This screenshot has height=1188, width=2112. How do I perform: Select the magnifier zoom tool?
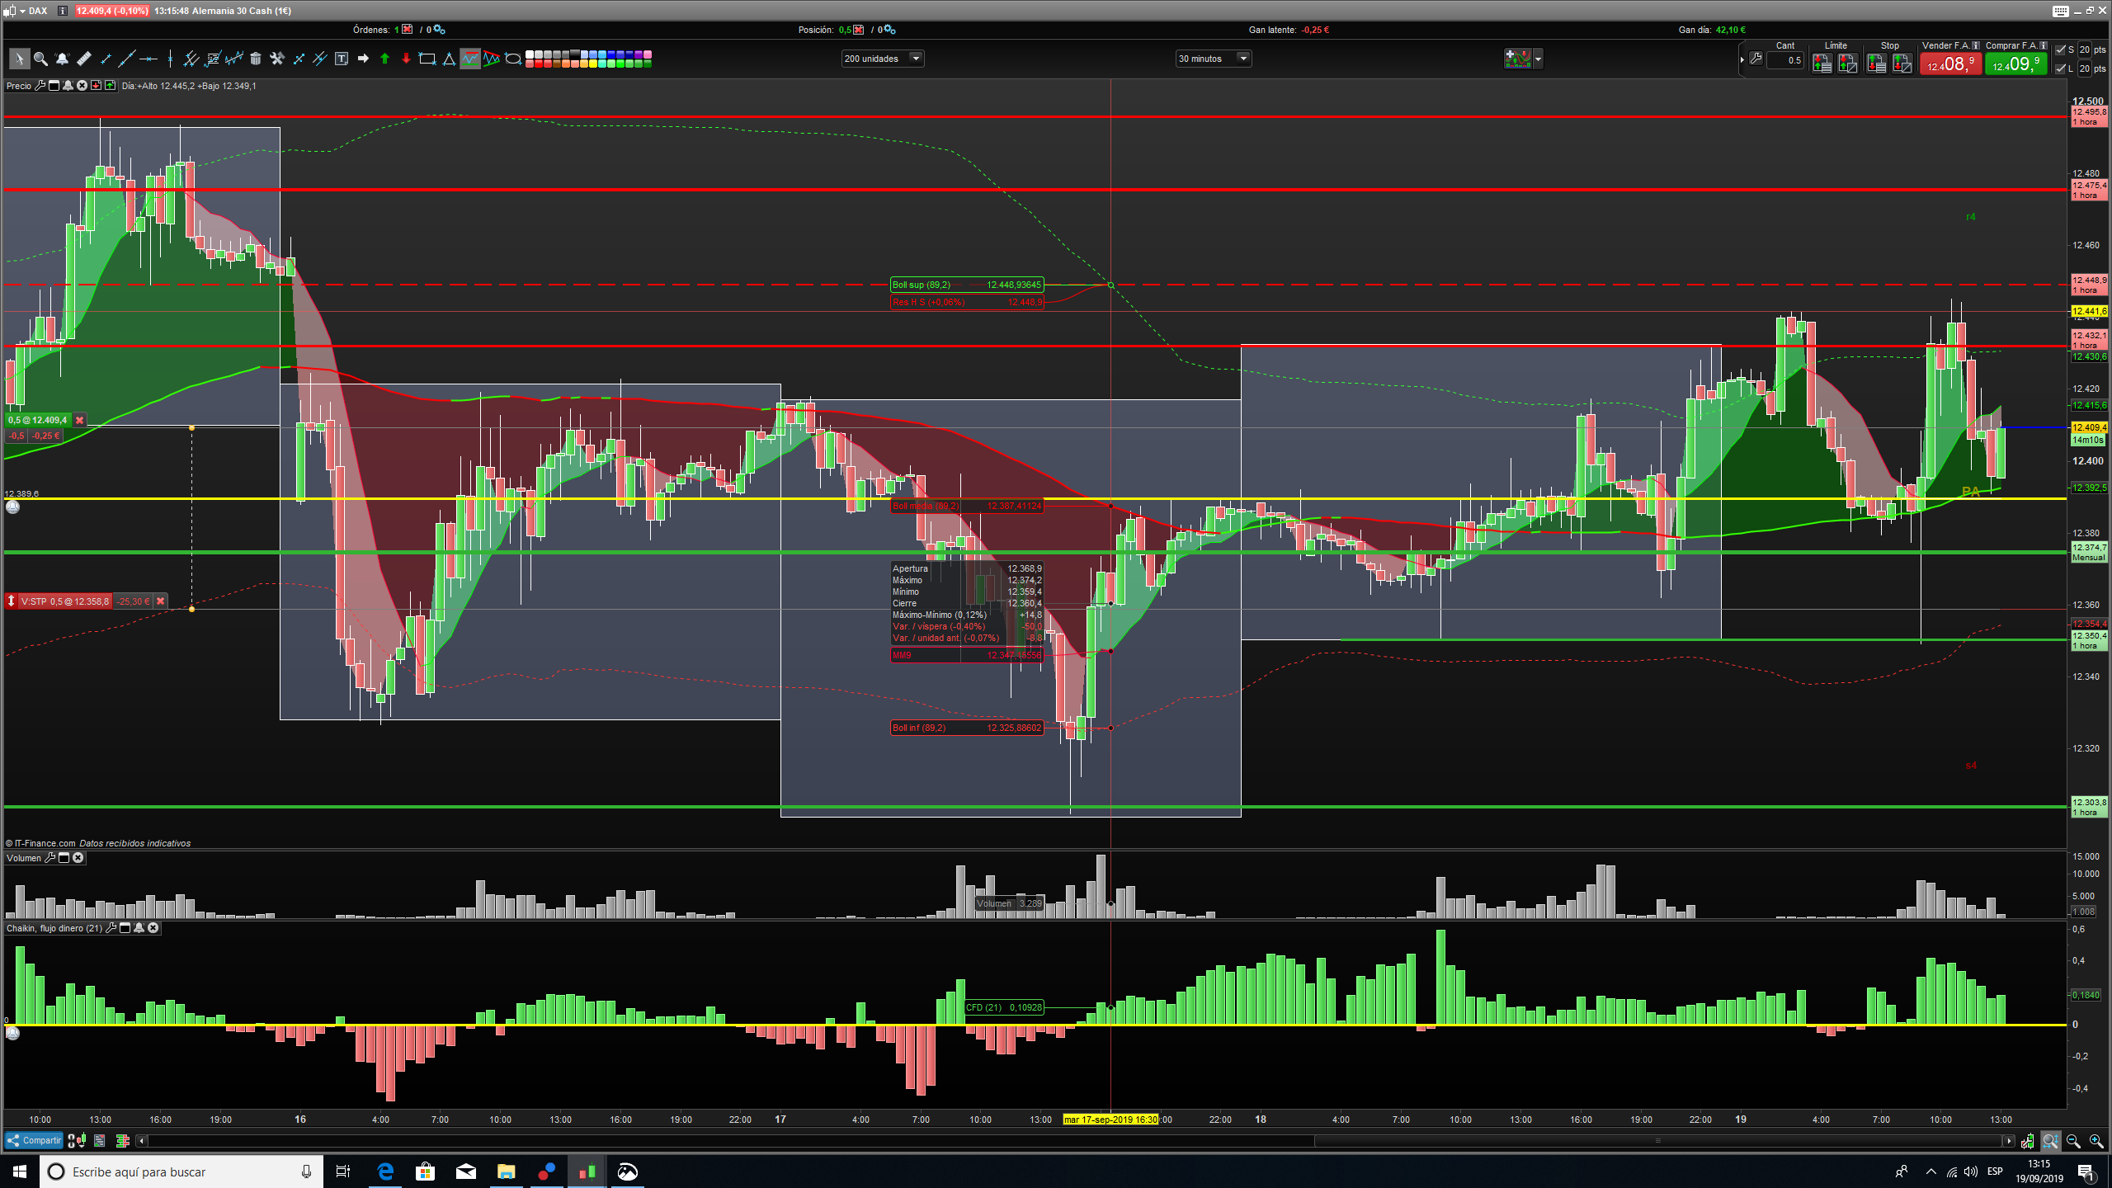point(40,59)
